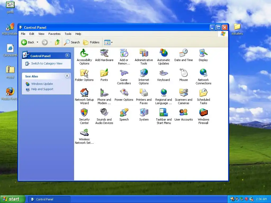Expand the Back history dropdown arrow

[37, 42]
